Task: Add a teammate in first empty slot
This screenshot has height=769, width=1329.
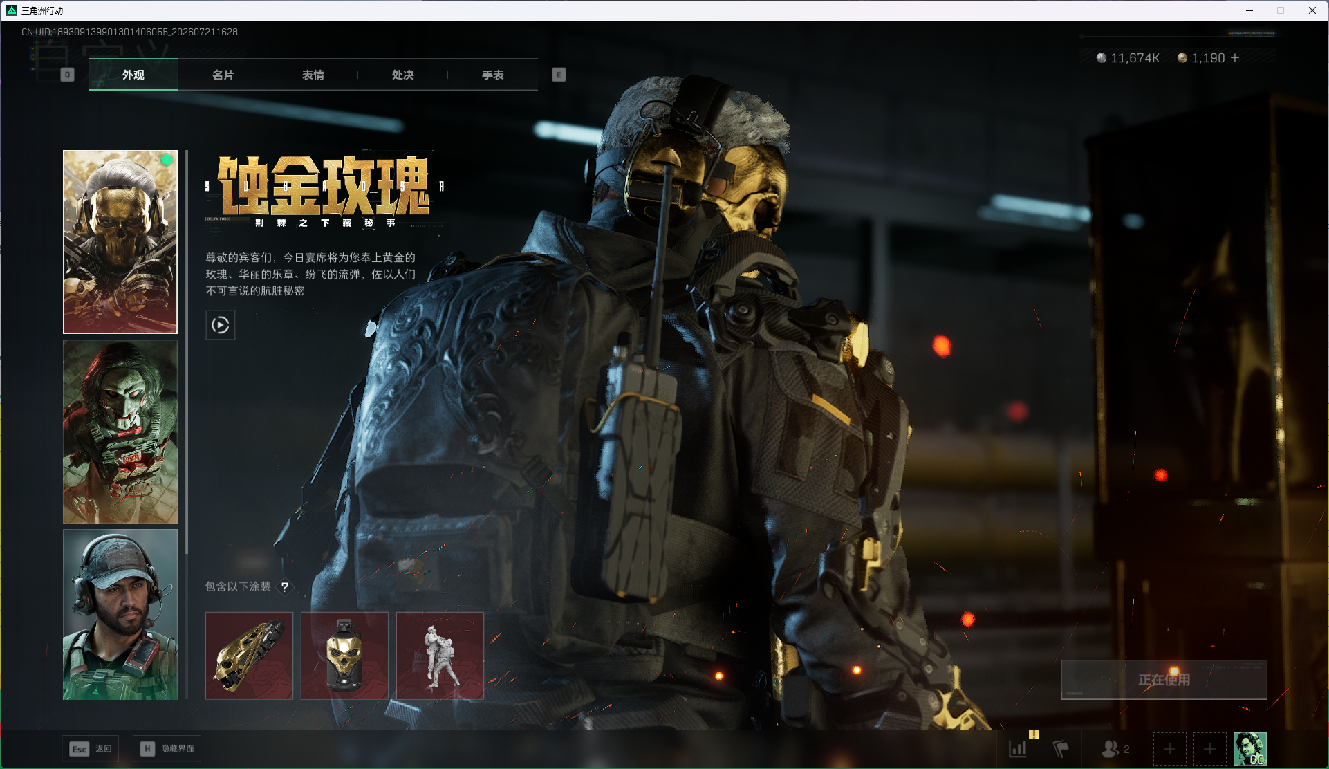Action: coord(1169,749)
